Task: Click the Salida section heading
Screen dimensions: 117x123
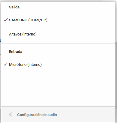Action: tap(14, 7)
